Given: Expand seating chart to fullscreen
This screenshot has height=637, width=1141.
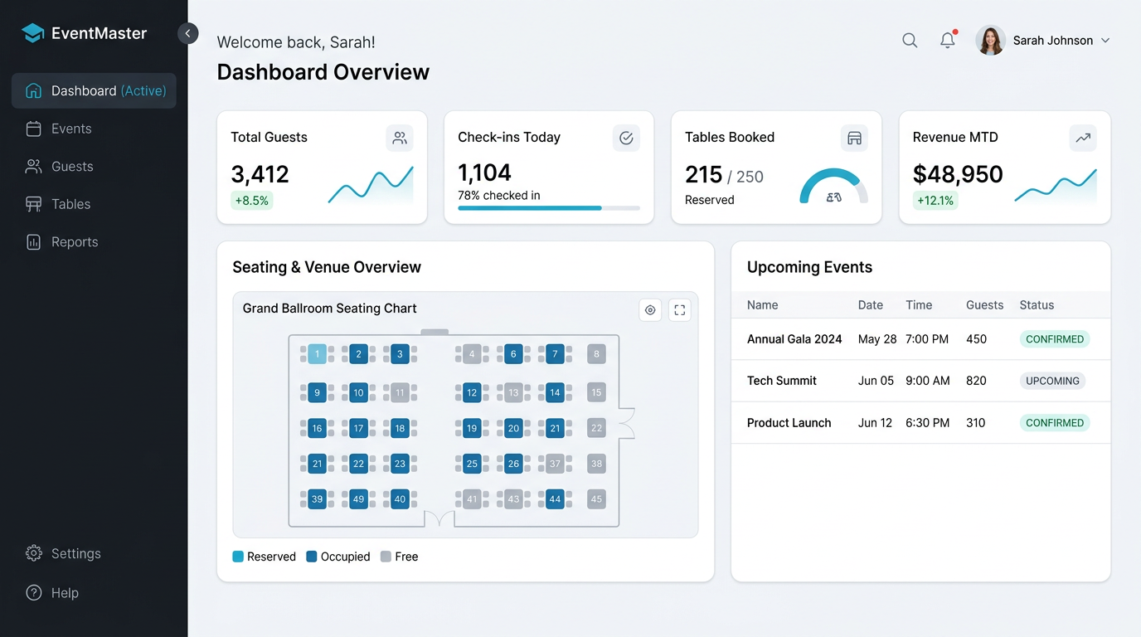Looking at the screenshot, I should tap(680, 310).
